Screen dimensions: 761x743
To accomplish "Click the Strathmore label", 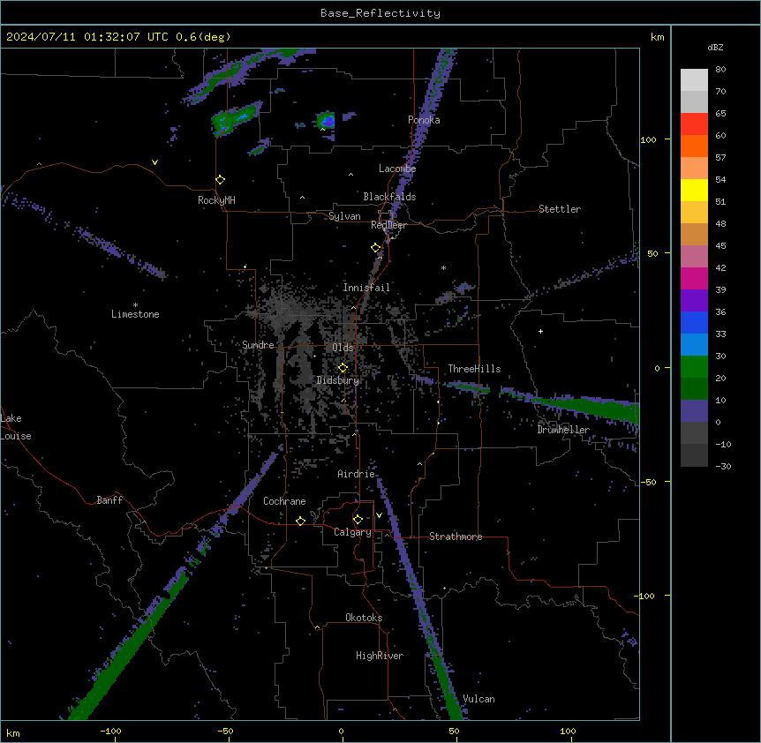I will (456, 537).
